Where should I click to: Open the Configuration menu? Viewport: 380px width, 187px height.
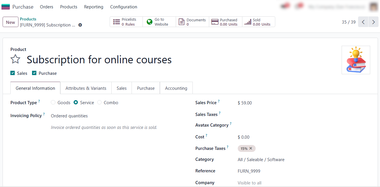click(x=123, y=7)
